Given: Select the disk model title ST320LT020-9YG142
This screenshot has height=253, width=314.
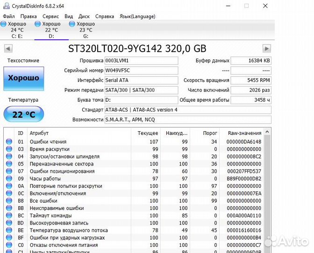Looking at the screenshot, I should coord(115,49).
